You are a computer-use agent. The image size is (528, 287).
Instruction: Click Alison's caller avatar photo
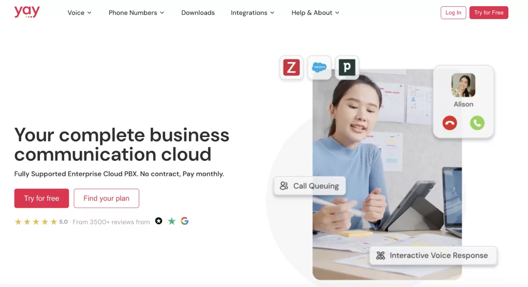tap(463, 85)
